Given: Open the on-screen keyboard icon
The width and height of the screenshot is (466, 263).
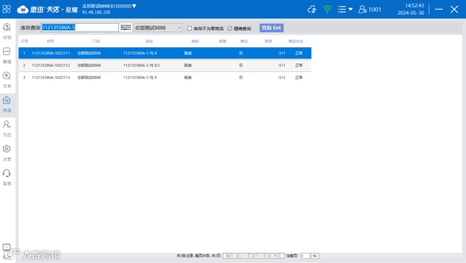Looking at the screenshot, I should point(126,28).
